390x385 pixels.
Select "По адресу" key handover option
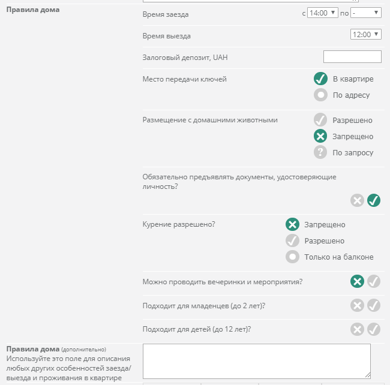(320, 95)
